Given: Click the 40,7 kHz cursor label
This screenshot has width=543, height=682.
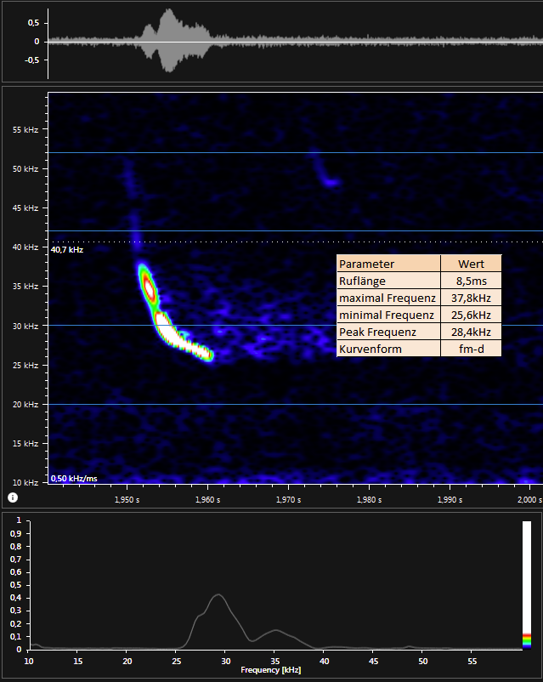Looking at the screenshot, I should (66, 250).
